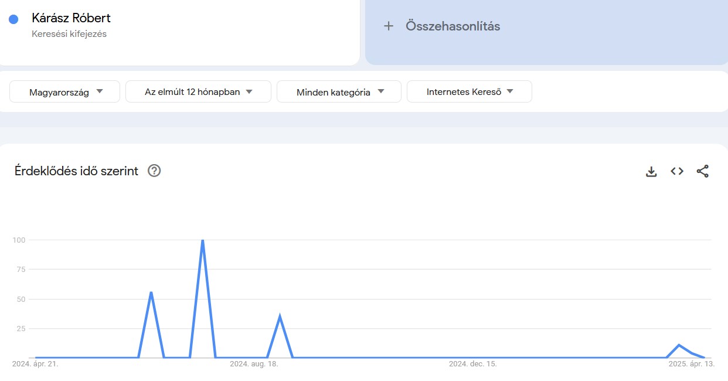This screenshot has height=381, width=728.
Task: Open the help tooltip next to Érdeklődés idő szerint
Action: tap(154, 171)
